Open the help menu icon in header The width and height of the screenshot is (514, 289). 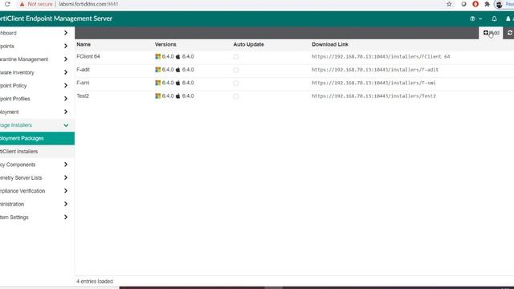pos(472,18)
